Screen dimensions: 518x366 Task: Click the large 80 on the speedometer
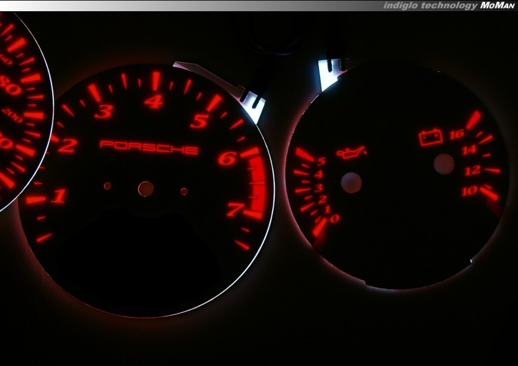point(11,87)
